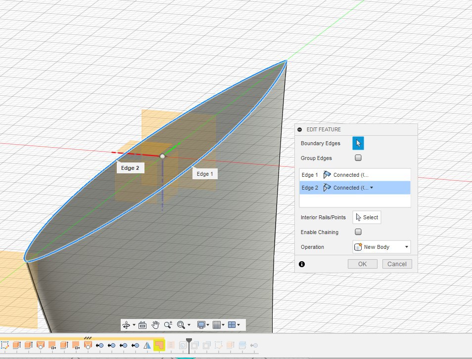The height and width of the screenshot is (359, 472).
Task: Confirm the feature with OK
Action: click(363, 264)
